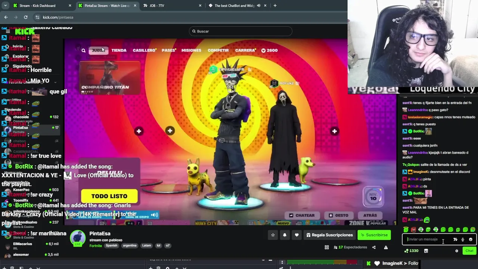This screenshot has width=478, height=269.
Task: Open the Kick sidebar hamburger menu
Action: click(x=7, y=31)
